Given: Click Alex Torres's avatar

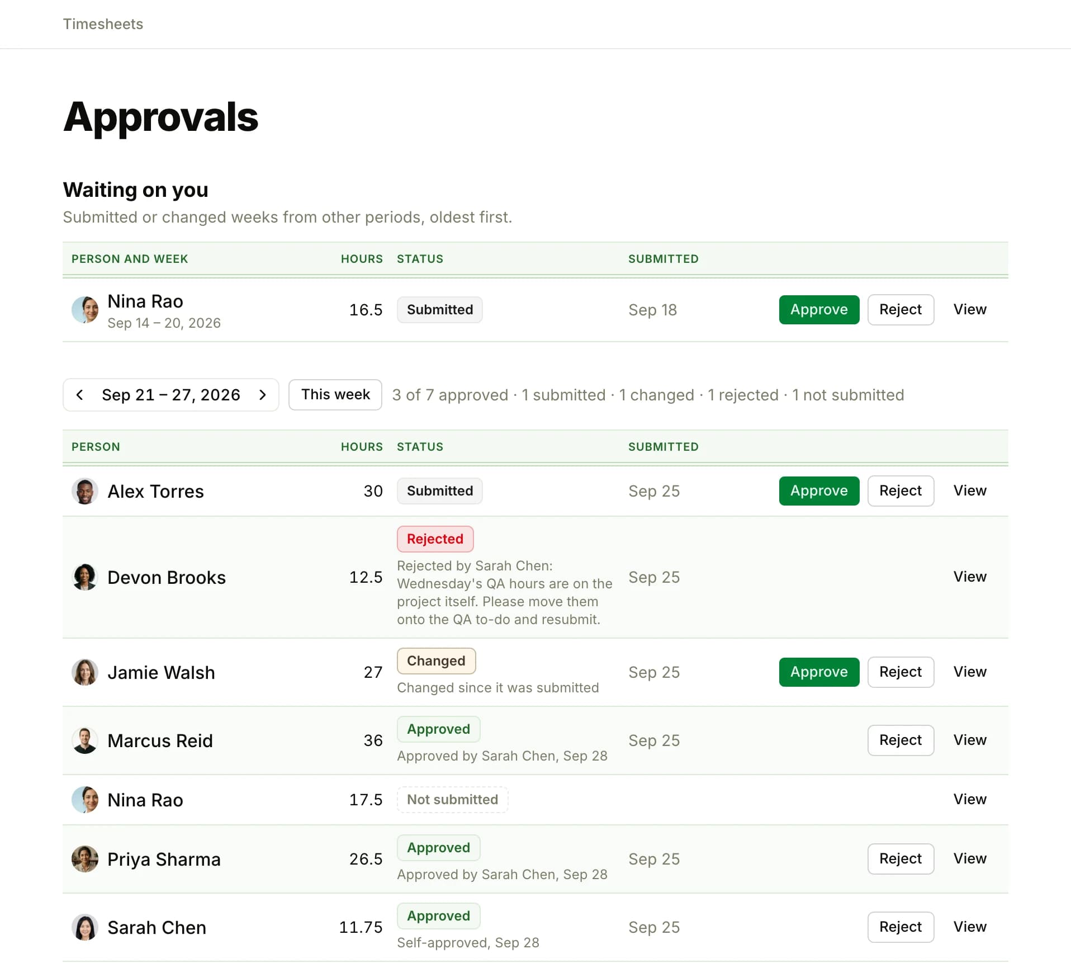Looking at the screenshot, I should 85,491.
